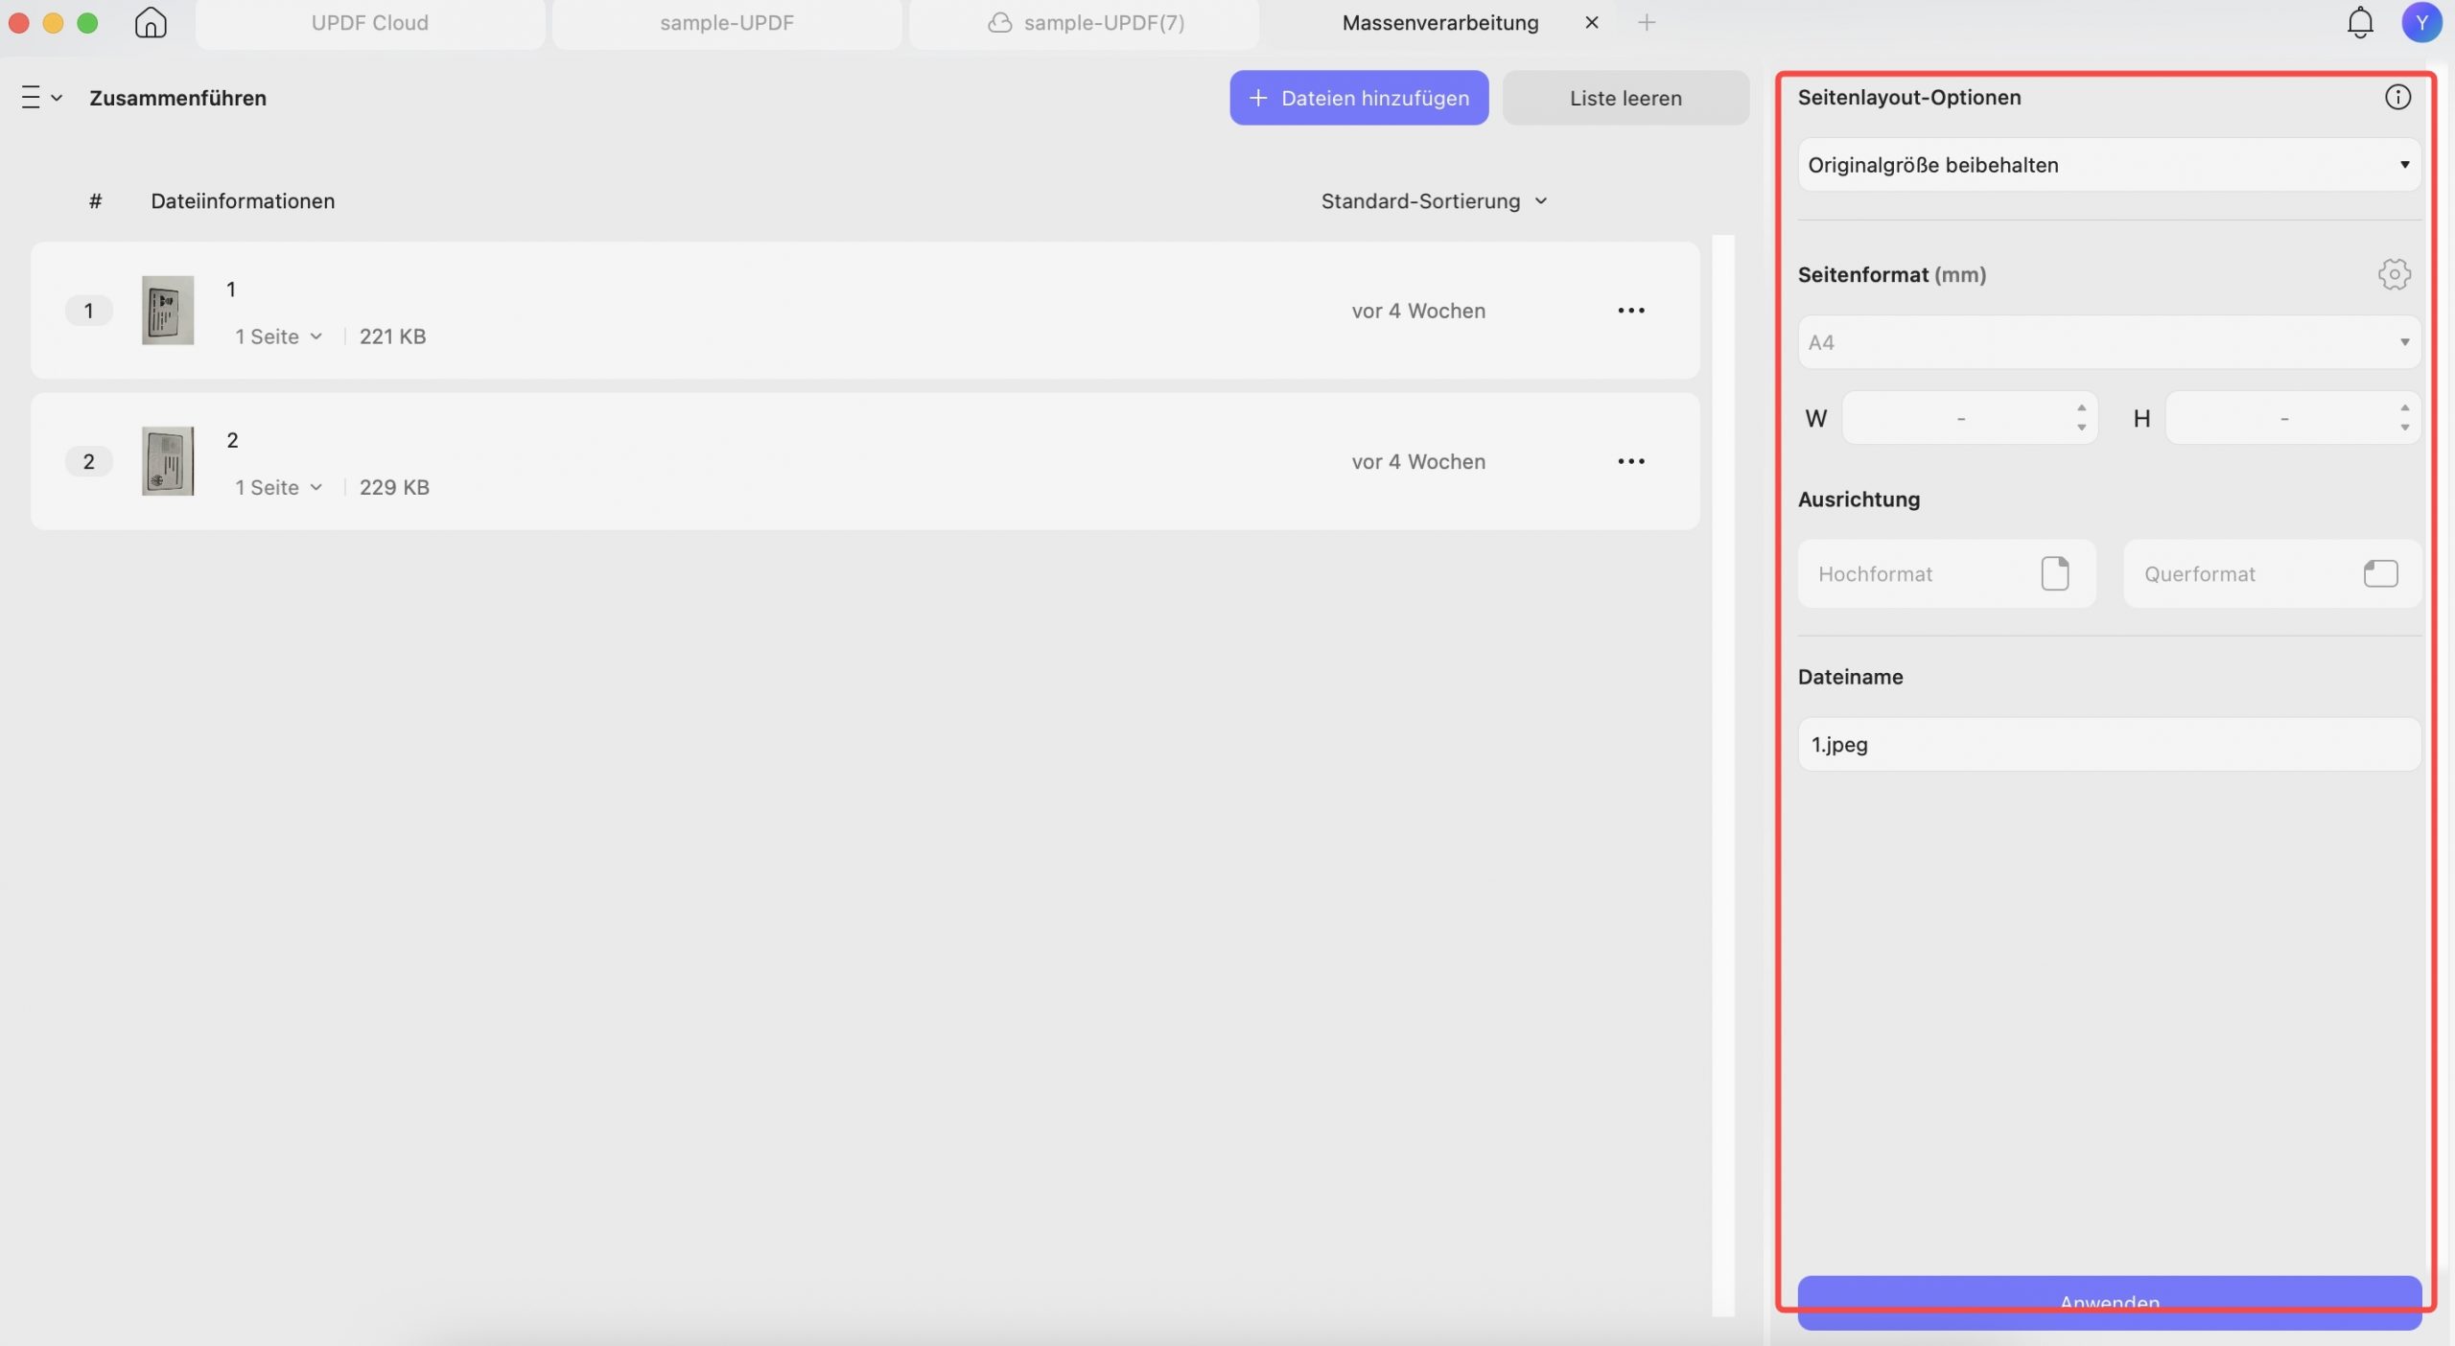
Task: Click the row number badge 1
Action: coord(88,311)
